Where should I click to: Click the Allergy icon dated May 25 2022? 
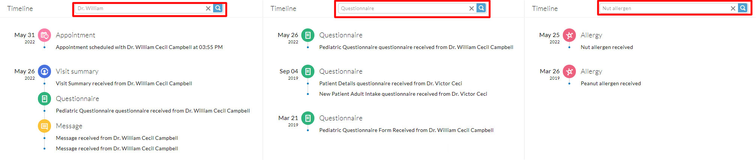click(569, 35)
